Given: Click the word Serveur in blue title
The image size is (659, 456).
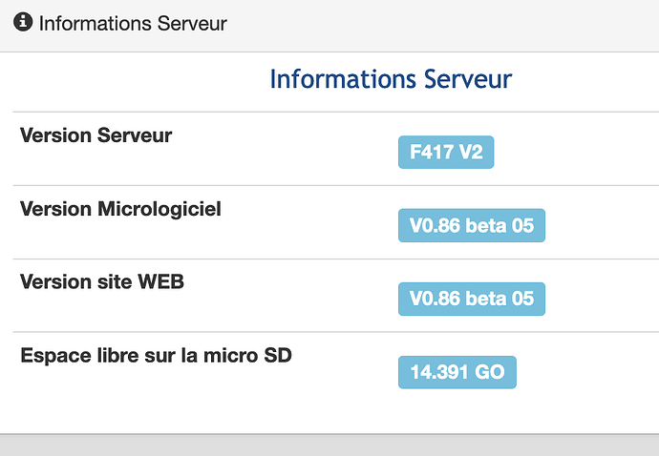Looking at the screenshot, I should click(468, 78).
